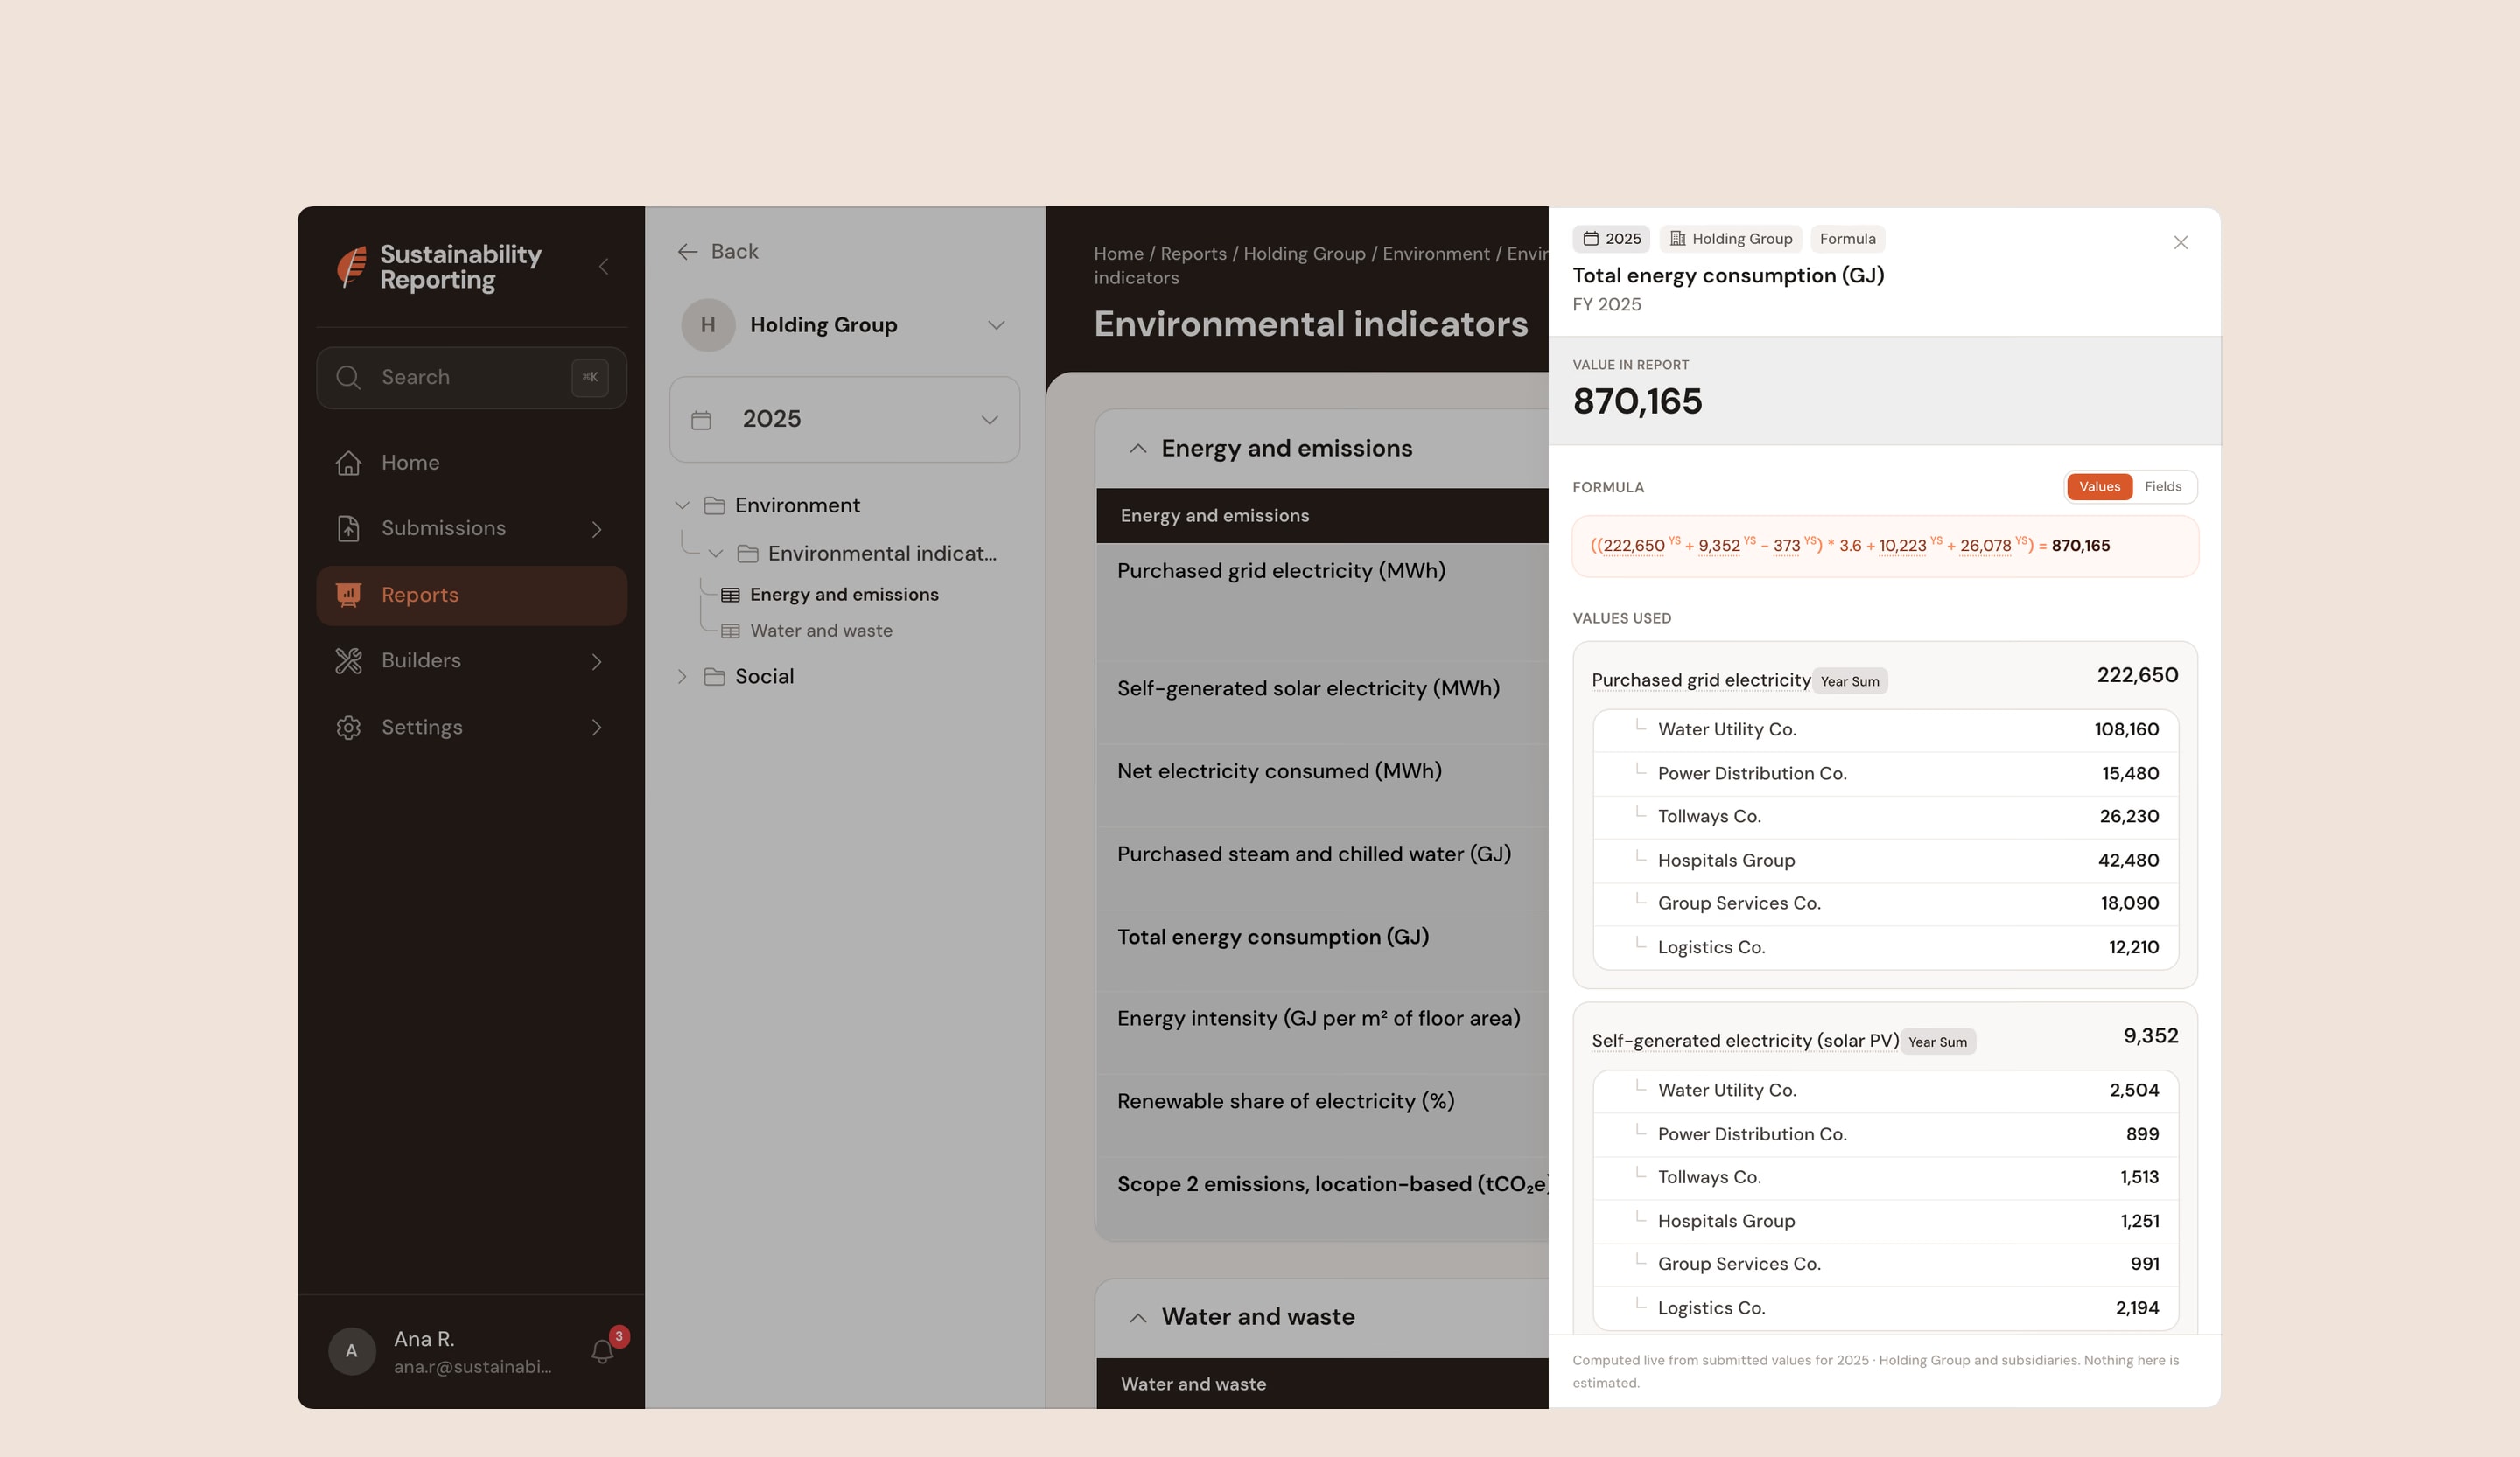
Task: Close the formula detail panel
Action: click(2180, 243)
